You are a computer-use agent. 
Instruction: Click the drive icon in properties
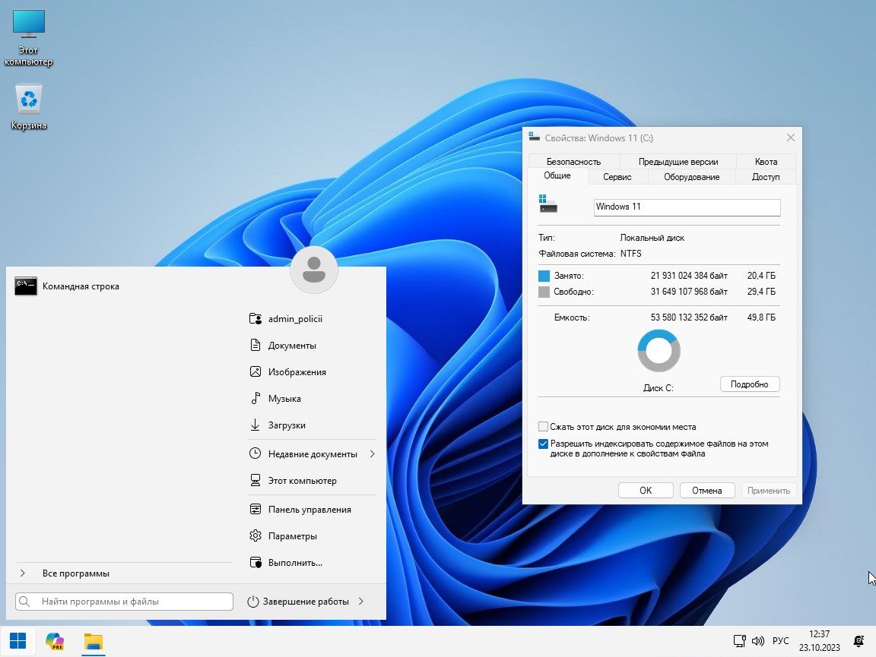tap(548, 204)
